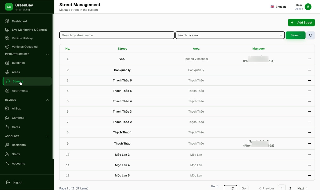Collapse the Devices section
Image resolution: width=320 pixels, height=190 pixels.
47,100
